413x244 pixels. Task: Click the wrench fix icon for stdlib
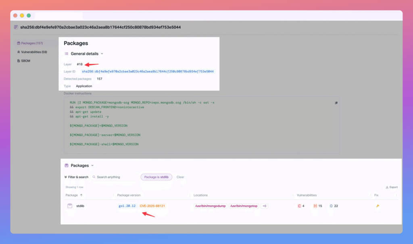point(378,206)
